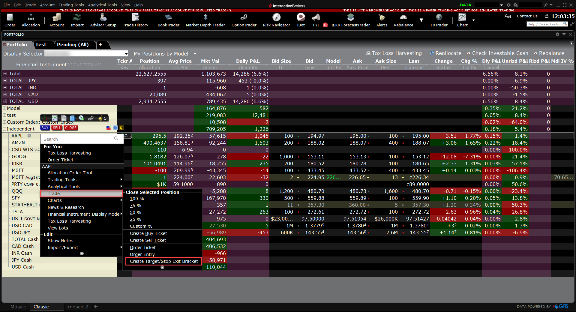
Task: Click the pin icon in the title bar
Action: 546,5
